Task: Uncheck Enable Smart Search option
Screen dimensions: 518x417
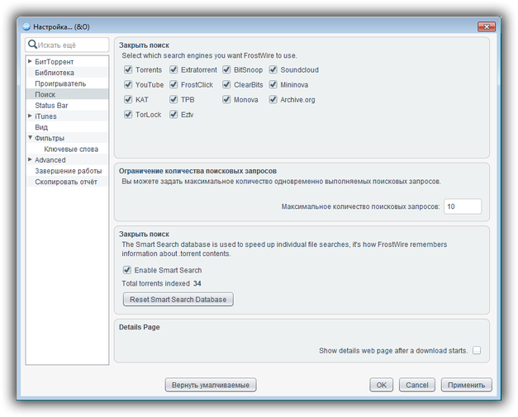Action: coord(127,270)
